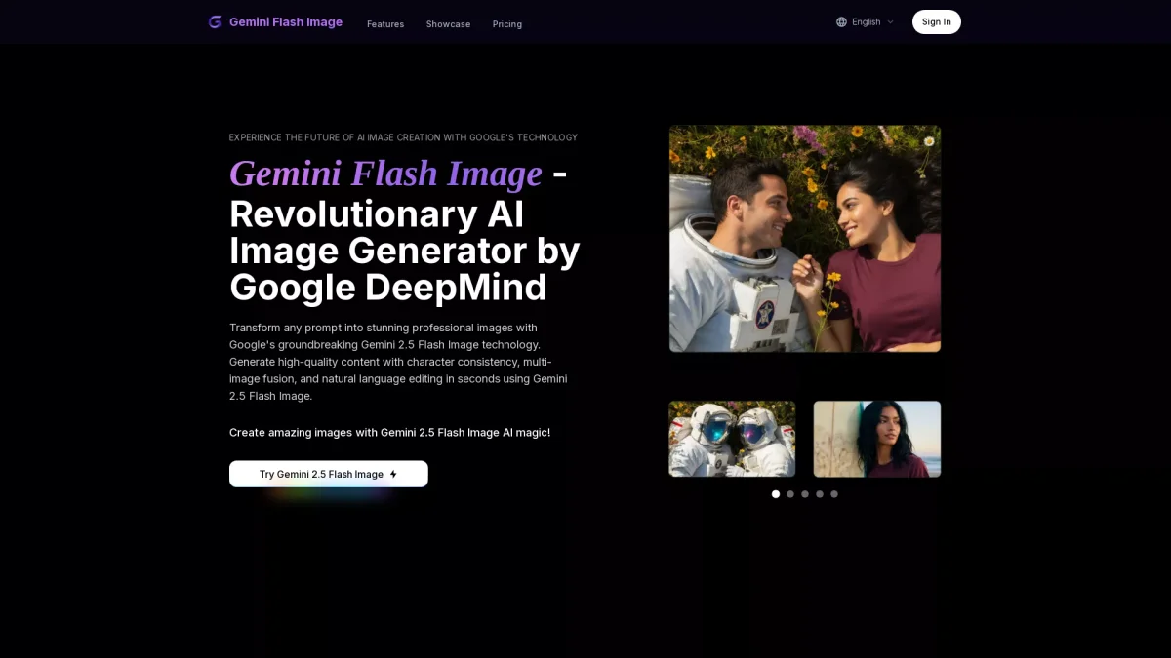
Task: Select the first active carousel dot
Action: tap(776, 494)
